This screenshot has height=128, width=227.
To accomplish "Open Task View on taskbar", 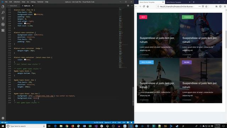I will point(49,126).
